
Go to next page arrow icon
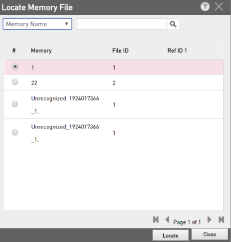[210, 220]
